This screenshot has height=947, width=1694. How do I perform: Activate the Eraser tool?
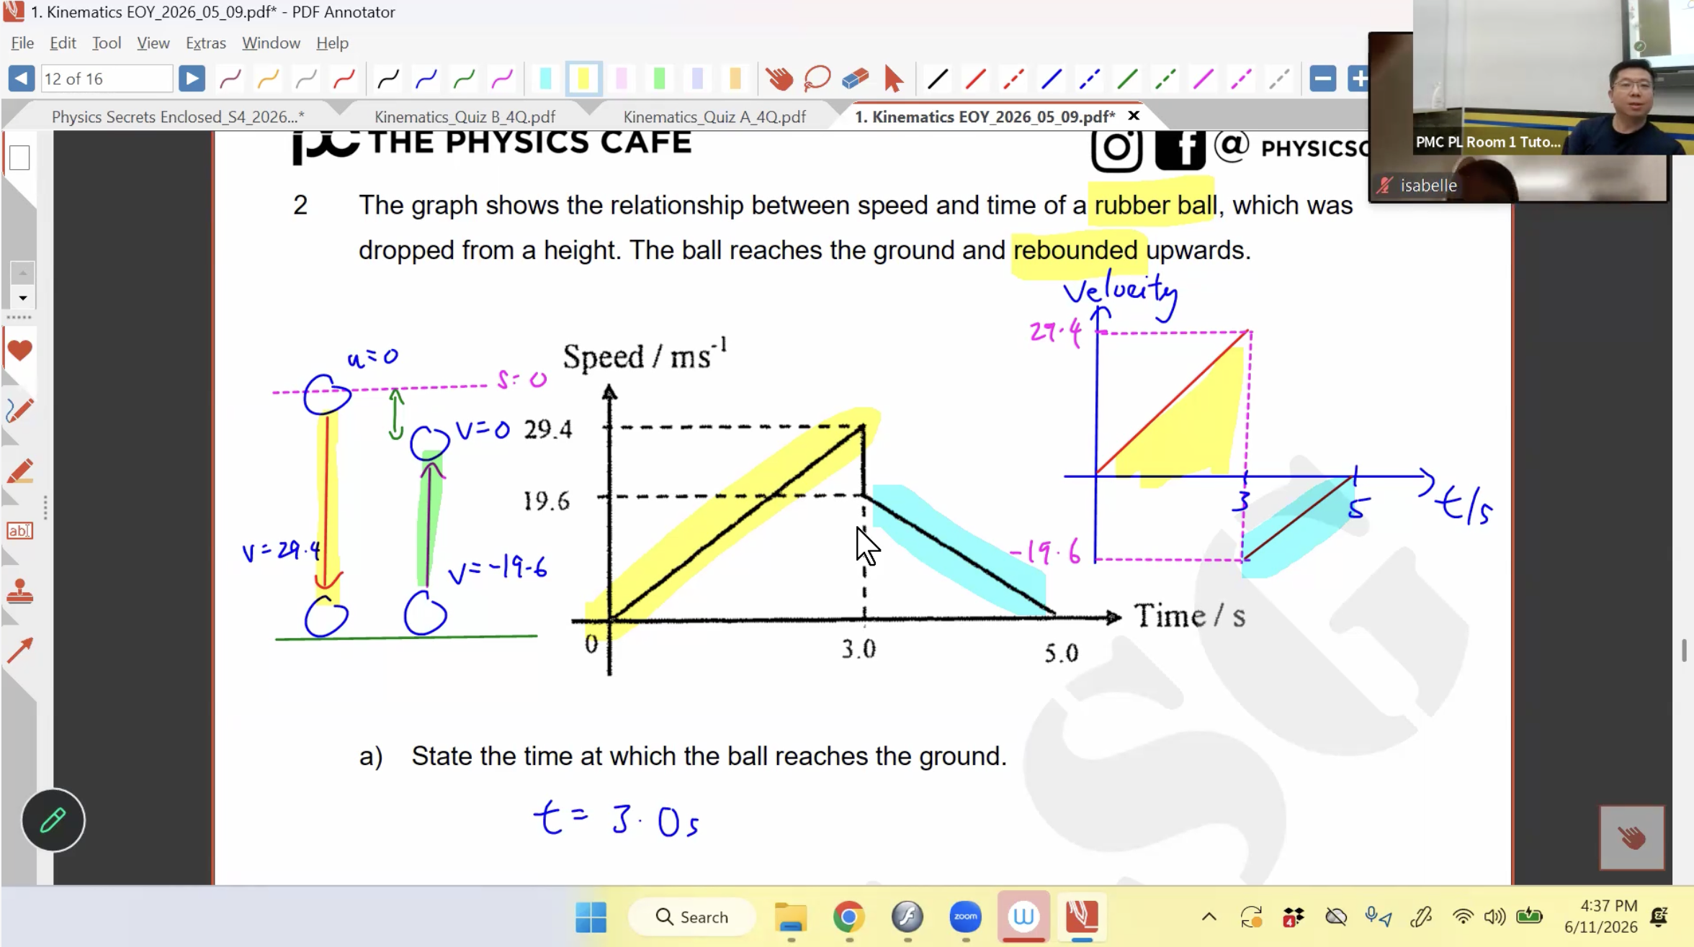(x=855, y=78)
